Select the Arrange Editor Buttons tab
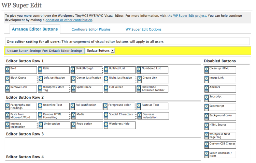The height and width of the screenshot is (163, 256). [x=35, y=29]
